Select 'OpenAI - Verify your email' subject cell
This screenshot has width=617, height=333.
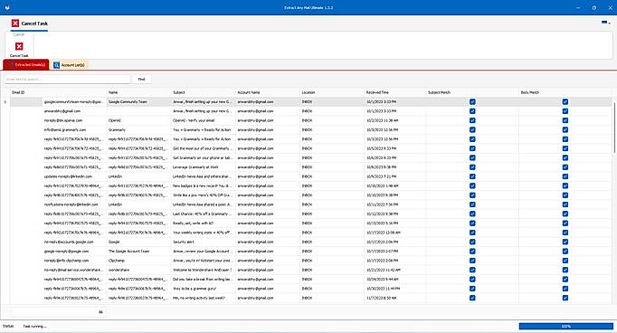point(204,120)
